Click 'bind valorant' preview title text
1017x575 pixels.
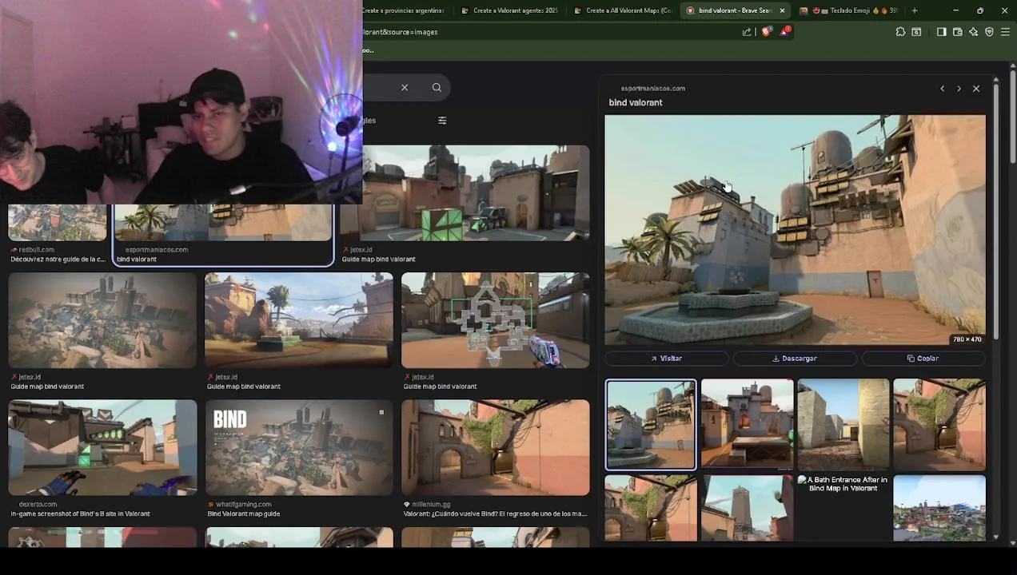pos(636,103)
